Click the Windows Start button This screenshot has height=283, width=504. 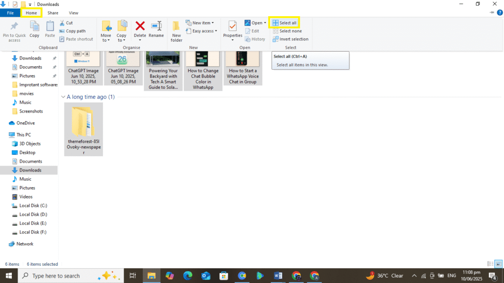click(x=9, y=276)
